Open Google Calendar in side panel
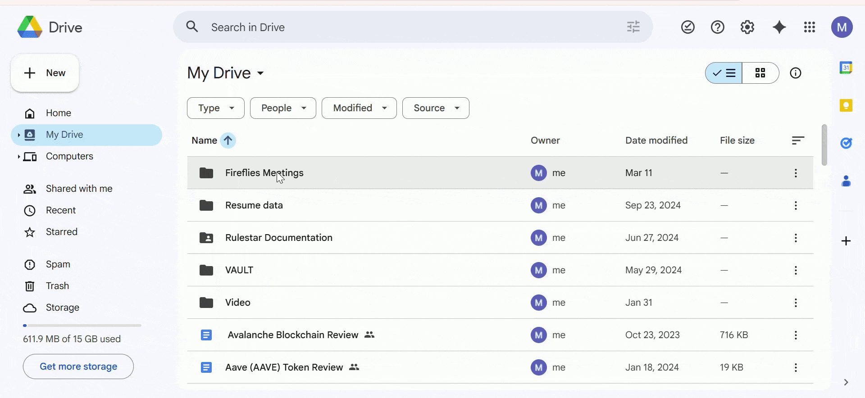This screenshot has height=398, width=865. point(846,68)
